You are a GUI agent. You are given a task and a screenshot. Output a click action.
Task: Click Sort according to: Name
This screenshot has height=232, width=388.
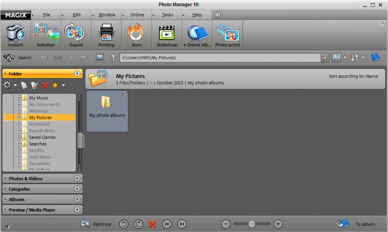(353, 76)
